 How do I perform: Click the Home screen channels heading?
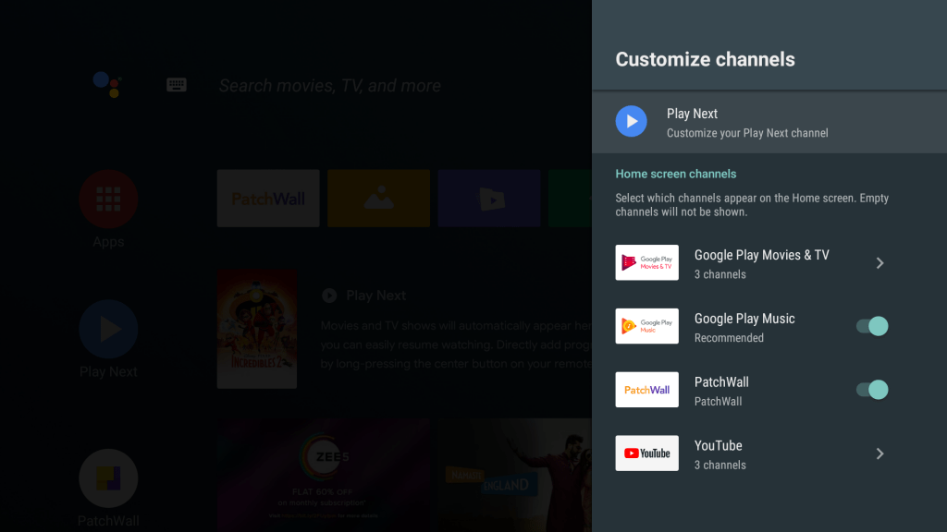(x=676, y=174)
